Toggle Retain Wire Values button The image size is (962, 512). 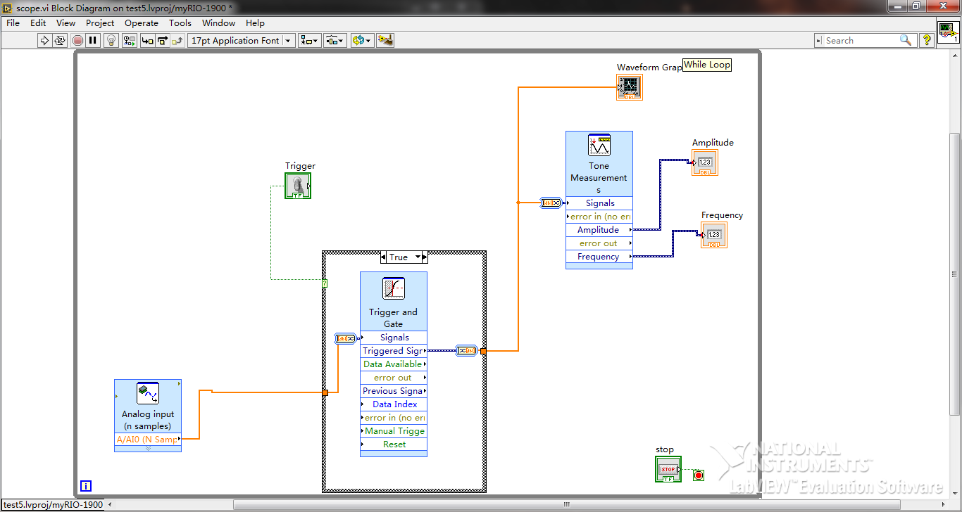pyautogui.click(x=129, y=41)
